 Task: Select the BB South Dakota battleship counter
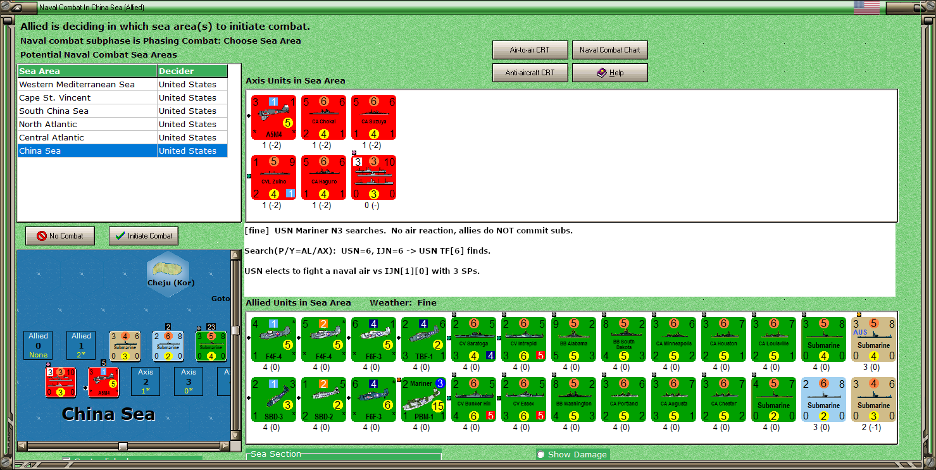pyautogui.click(x=623, y=339)
